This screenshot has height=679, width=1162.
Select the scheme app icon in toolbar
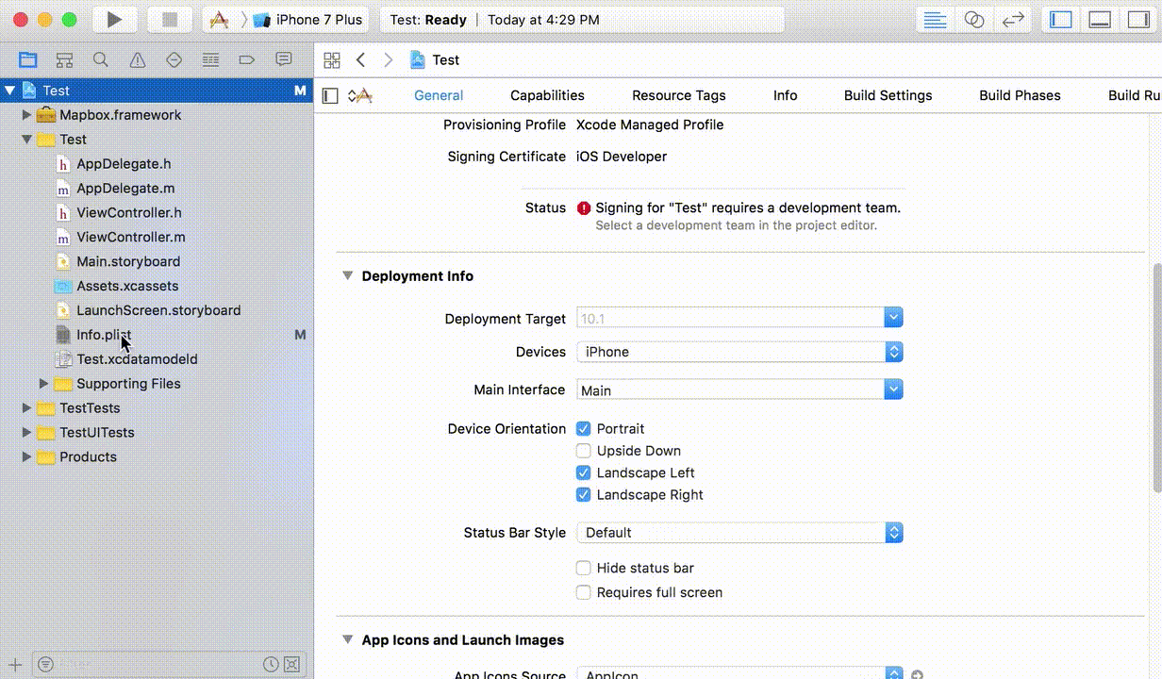coord(219,19)
